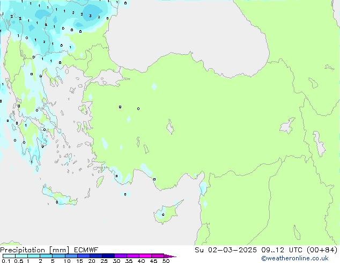Screen dimensions: 340x263
Task: Pick the legend swatch between 2 and 5
Action: tap(46, 256)
